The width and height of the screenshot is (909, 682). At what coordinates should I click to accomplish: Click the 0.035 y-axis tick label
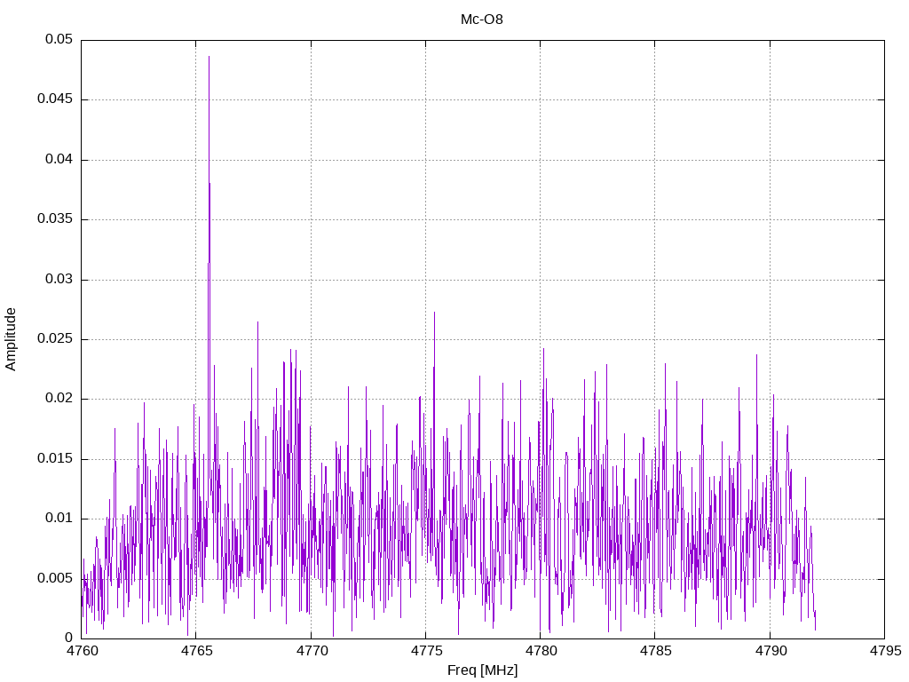tap(55, 219)
